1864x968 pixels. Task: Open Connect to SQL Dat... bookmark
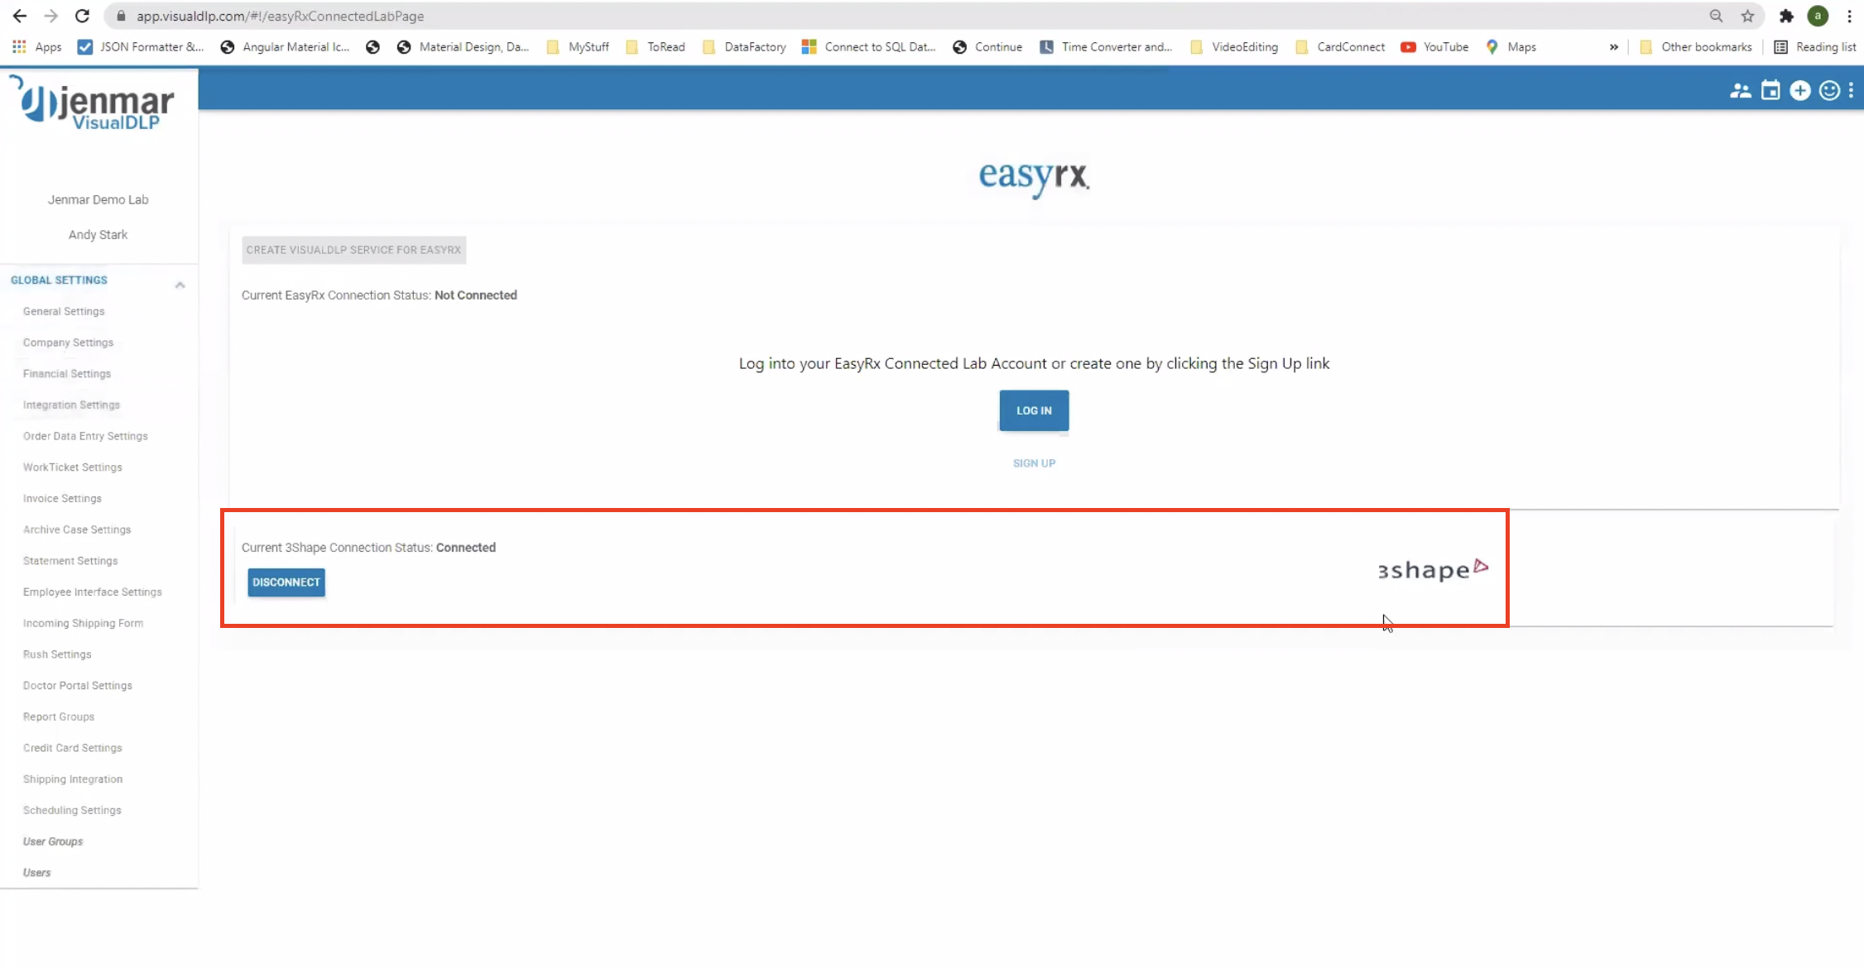click(868, 47)
